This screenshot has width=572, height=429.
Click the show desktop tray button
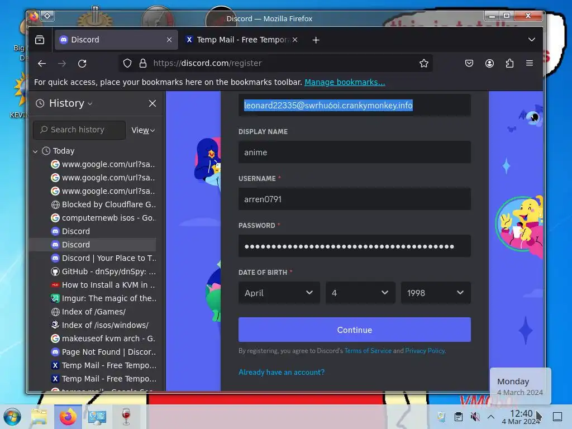click(557, 417)
